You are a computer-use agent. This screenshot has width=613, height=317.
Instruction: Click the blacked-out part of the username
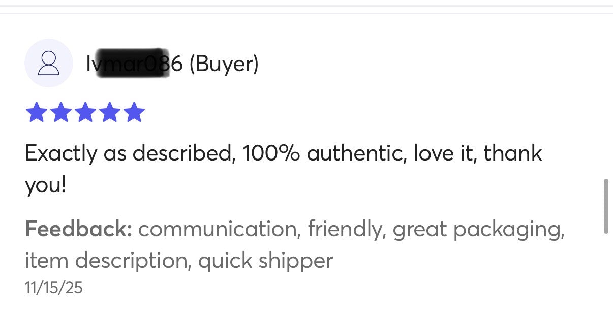[132, 63]
